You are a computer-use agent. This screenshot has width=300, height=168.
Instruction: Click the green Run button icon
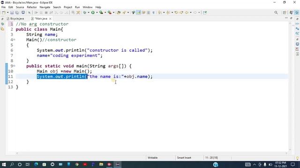[93, 13]
